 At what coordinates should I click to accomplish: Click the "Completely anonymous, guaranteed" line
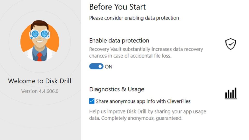tap(142, 118)
